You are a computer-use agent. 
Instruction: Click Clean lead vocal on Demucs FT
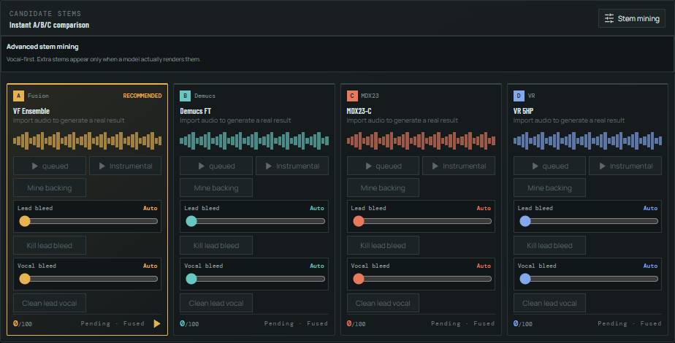216,303
